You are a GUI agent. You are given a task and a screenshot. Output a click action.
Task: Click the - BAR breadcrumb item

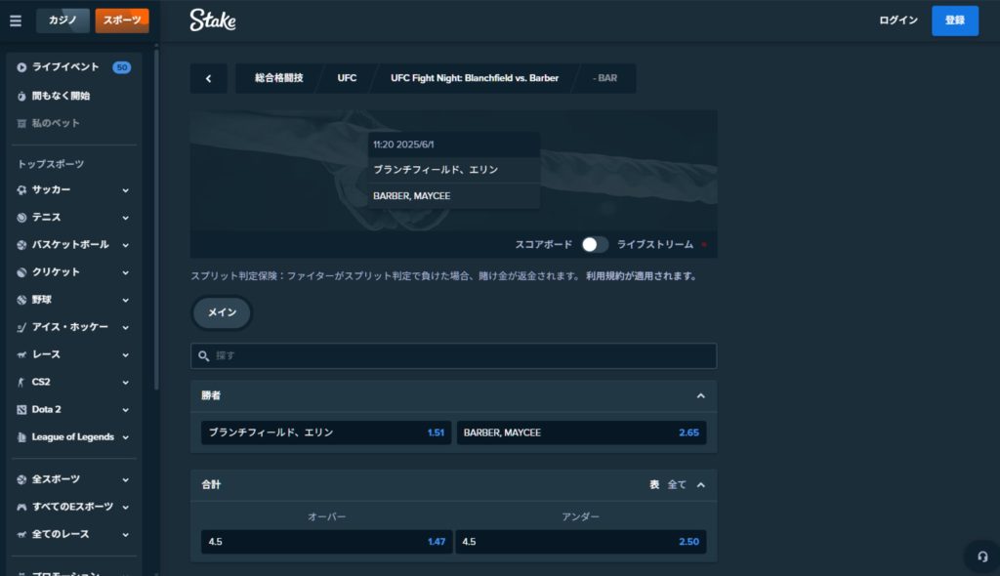click(605, 78)
